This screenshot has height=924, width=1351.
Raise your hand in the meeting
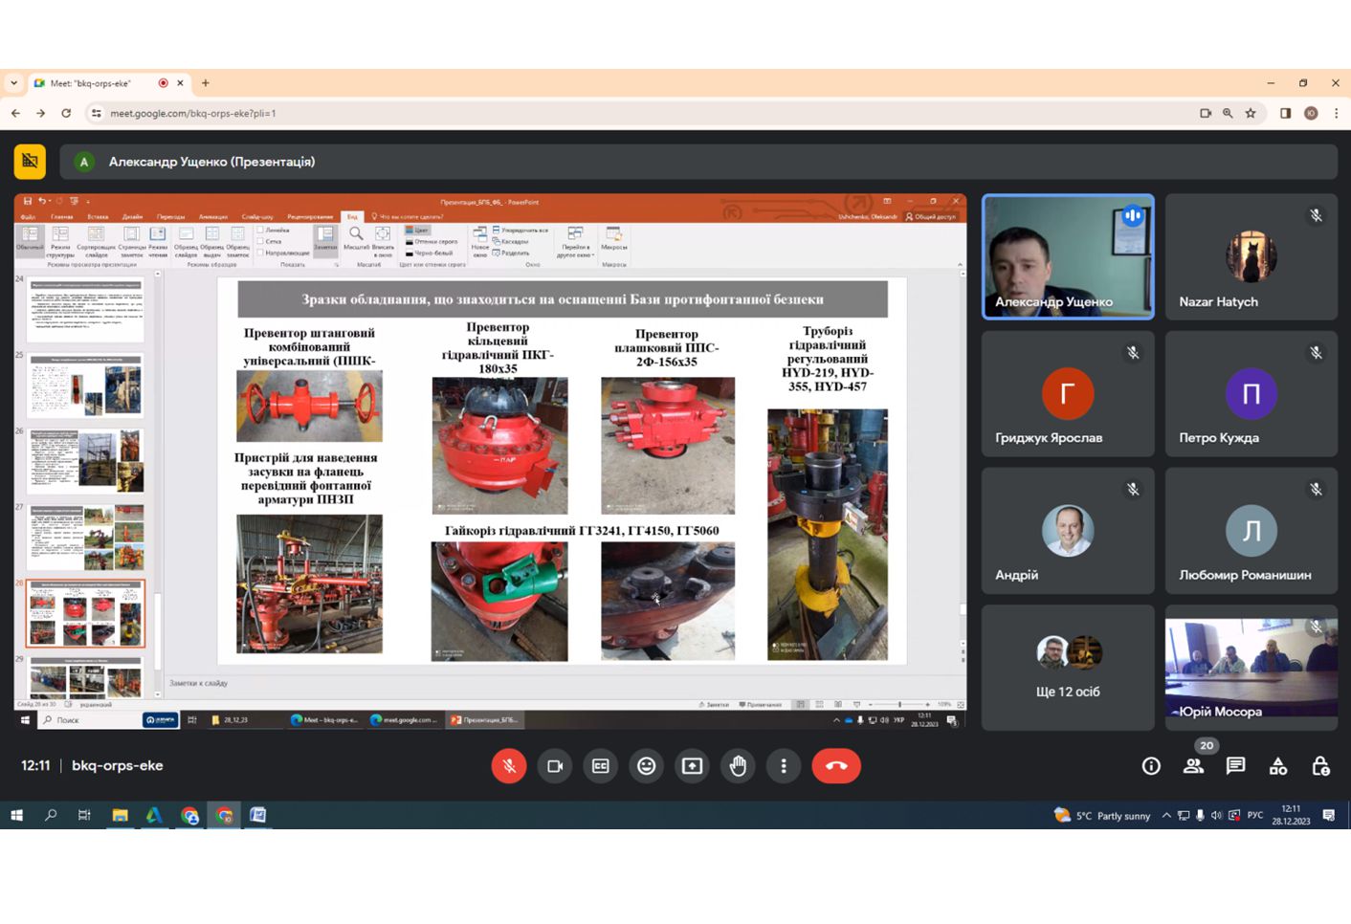738,766
